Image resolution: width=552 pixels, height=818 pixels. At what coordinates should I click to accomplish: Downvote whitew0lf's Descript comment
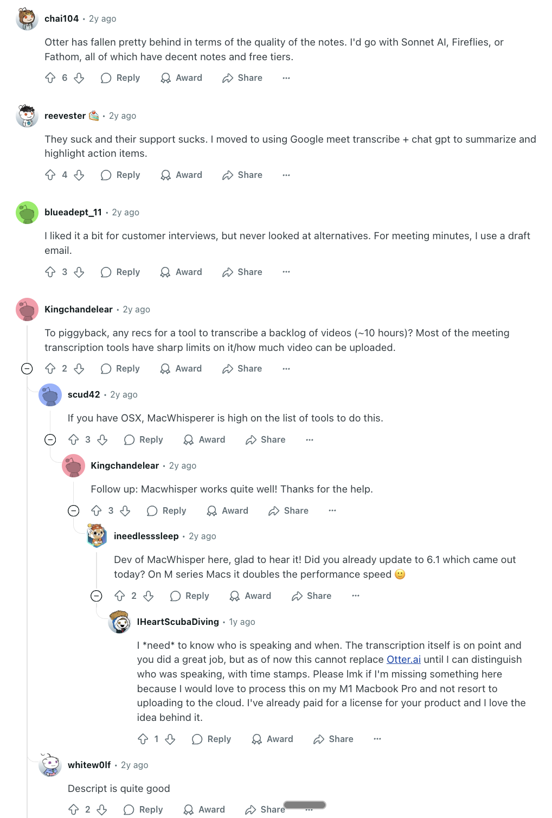(103, 809)
